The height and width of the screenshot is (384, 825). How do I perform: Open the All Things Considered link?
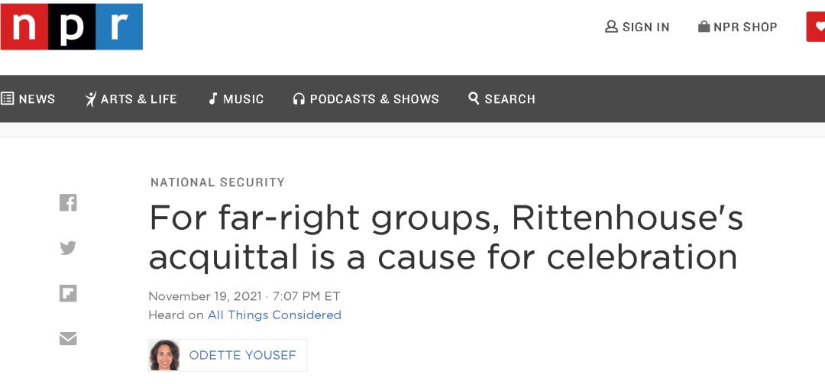[274, 315]
